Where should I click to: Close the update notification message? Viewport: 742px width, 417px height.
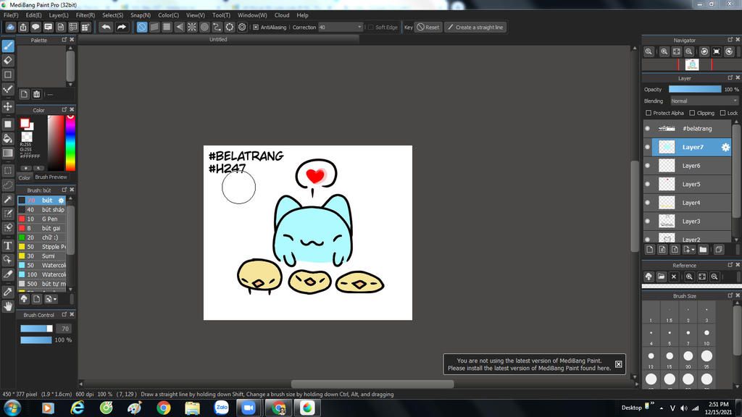(619, 364)
